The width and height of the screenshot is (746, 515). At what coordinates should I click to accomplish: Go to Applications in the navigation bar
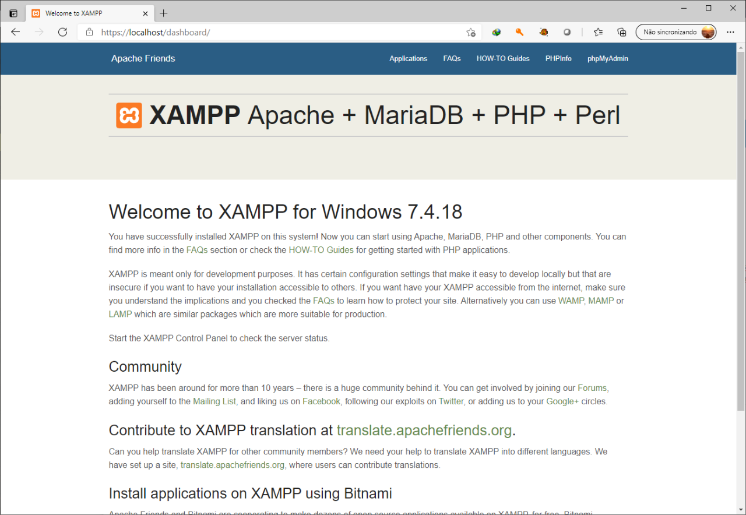408,58
